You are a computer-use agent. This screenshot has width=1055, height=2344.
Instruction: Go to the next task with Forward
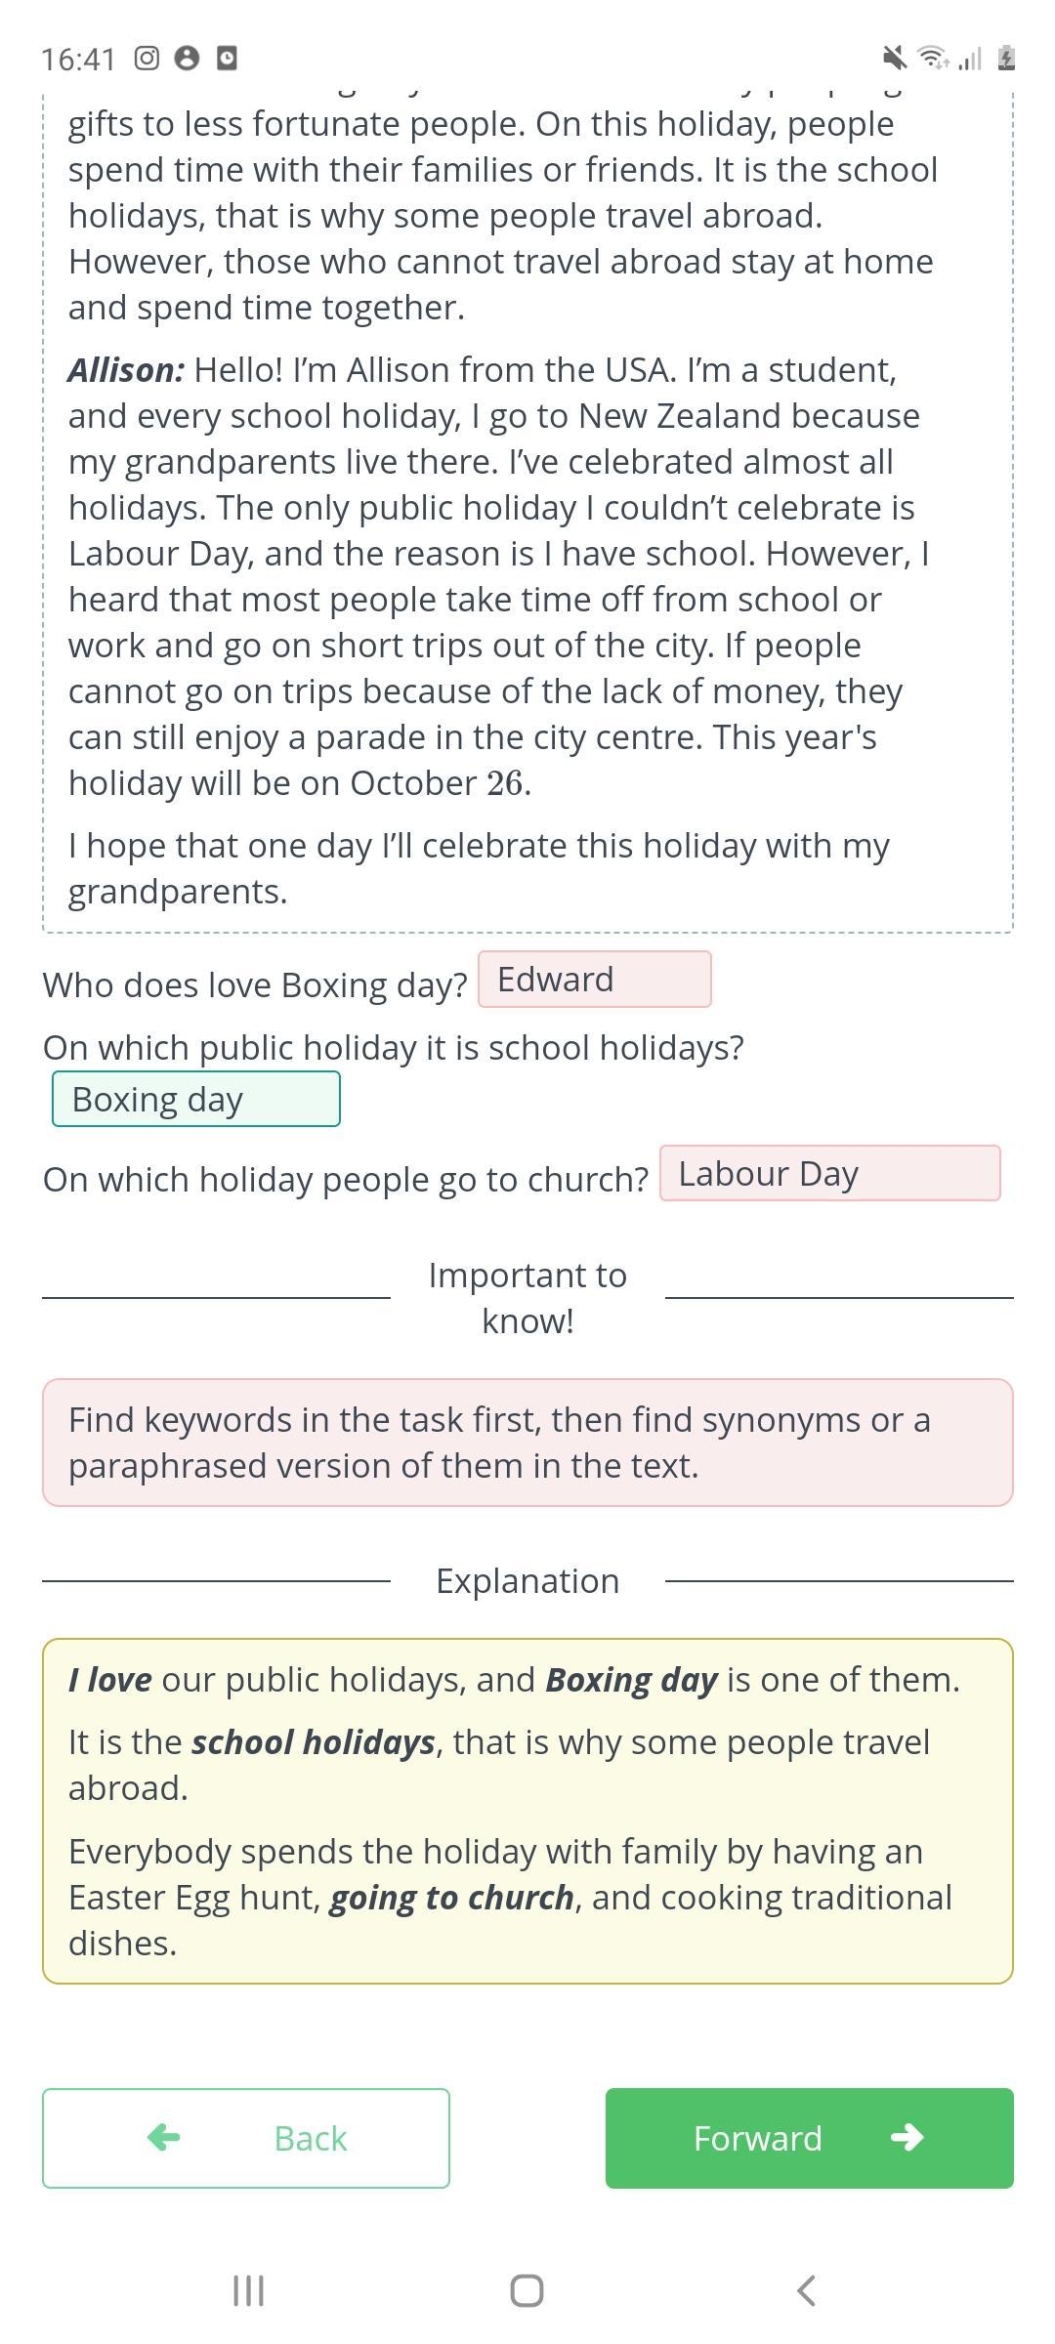point(809,2138)
